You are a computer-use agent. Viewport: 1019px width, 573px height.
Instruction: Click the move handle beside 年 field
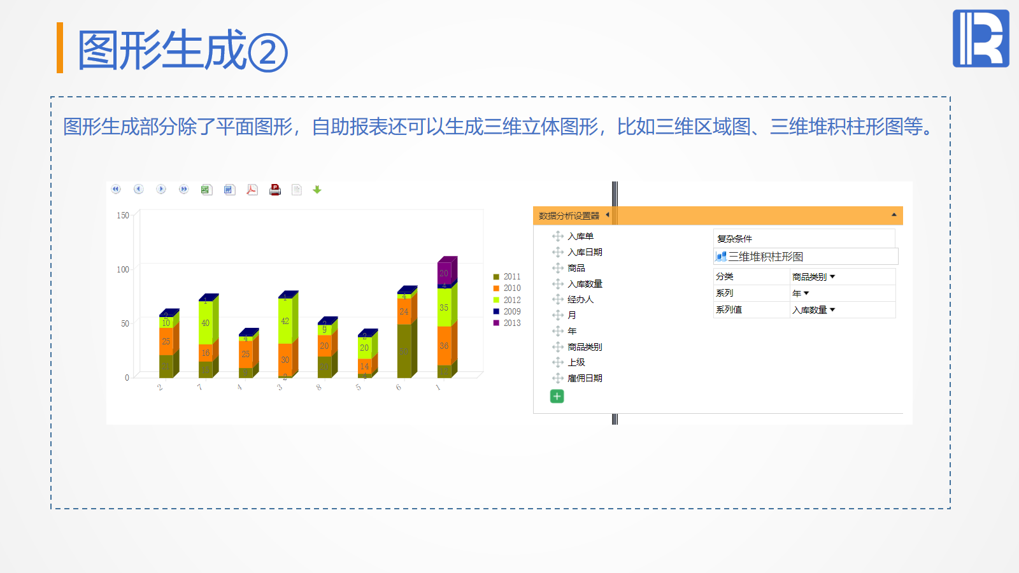[x=558, y=331]
